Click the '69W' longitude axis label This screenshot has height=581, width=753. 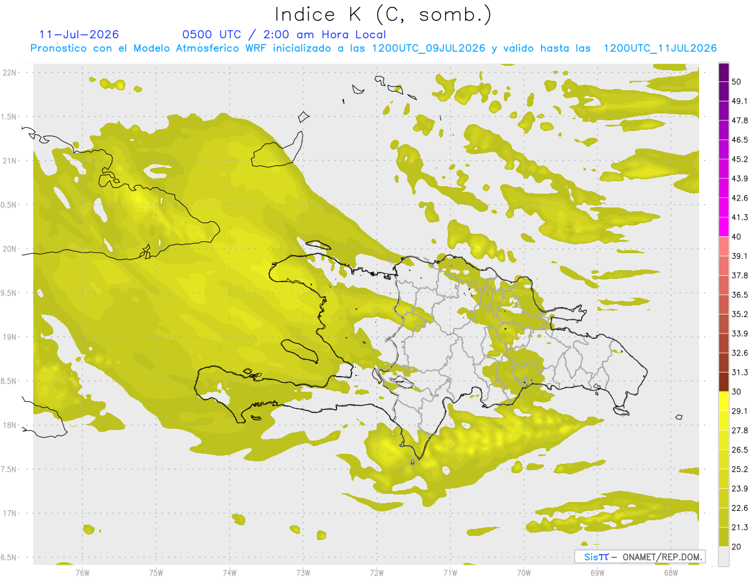point(597,572)
